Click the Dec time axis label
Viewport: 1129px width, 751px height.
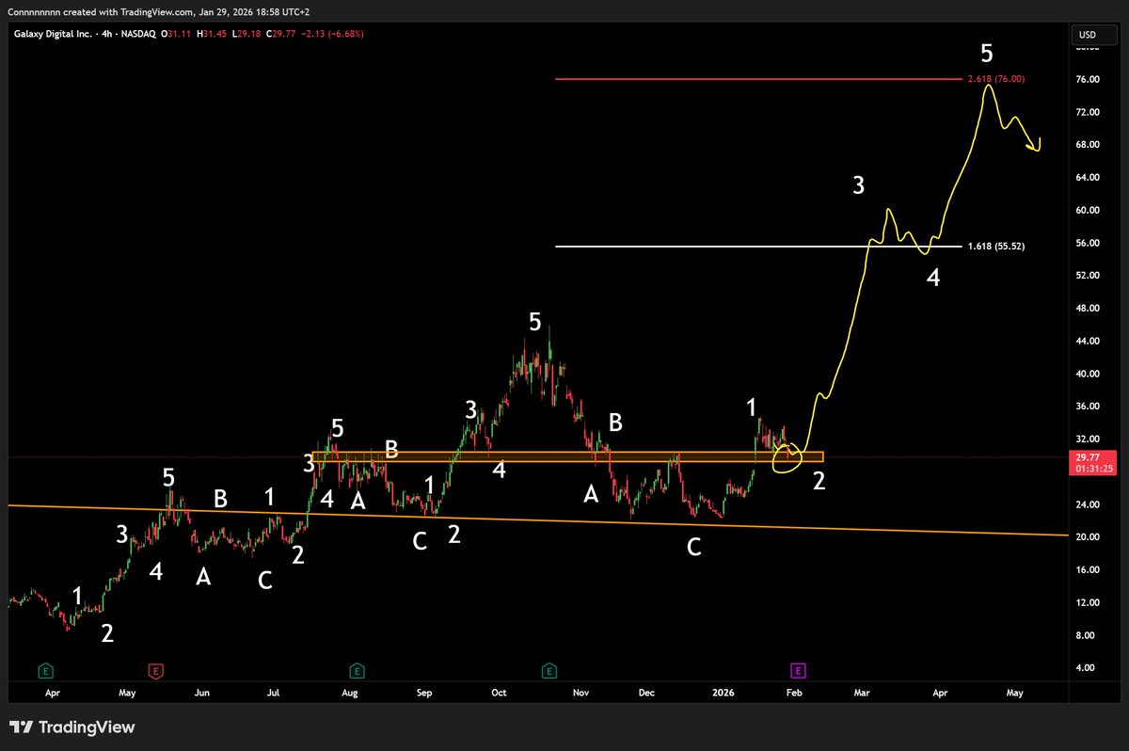point(646,693)
